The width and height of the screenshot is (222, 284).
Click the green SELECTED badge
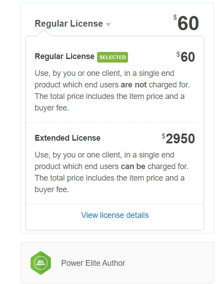[113, 57]
